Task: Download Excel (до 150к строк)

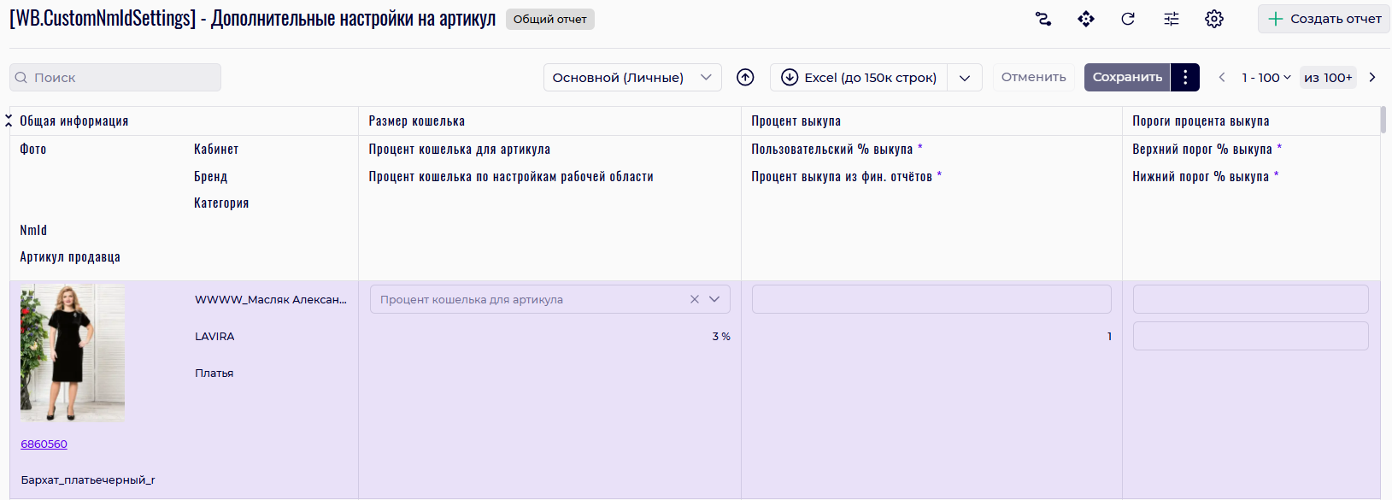Action: [x=860, y=78]
